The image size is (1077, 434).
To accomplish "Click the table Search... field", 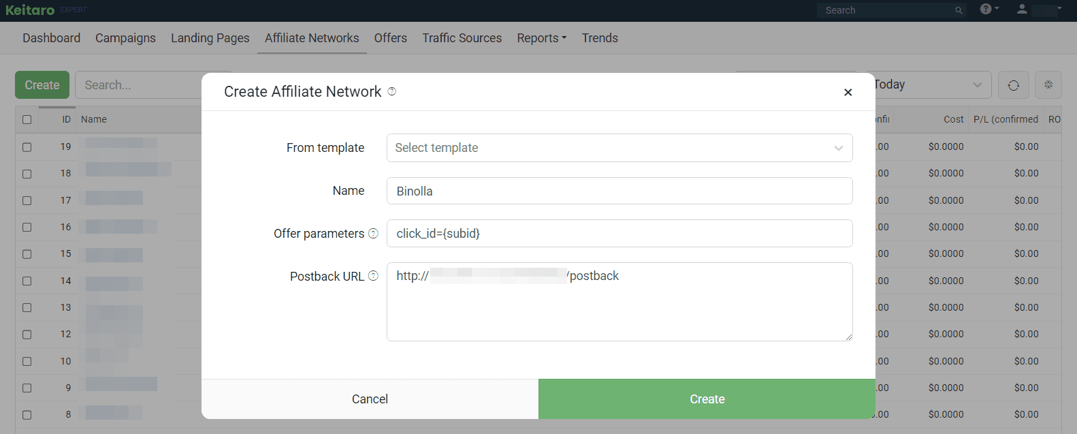I will (x=138, y=85).
